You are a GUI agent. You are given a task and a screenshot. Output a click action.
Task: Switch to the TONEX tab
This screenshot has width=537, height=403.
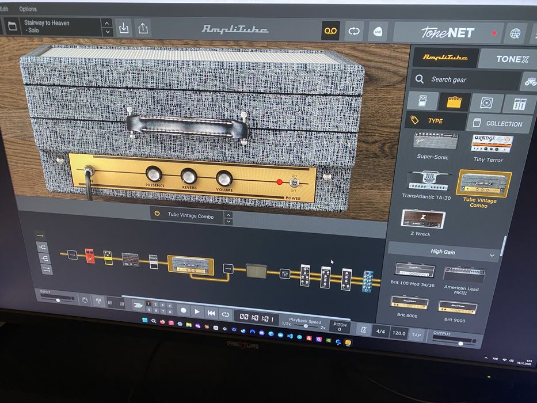512,59
